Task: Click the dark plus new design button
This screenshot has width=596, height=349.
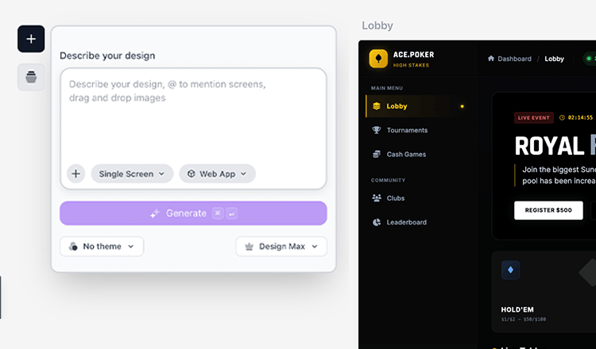Action: (31, 39)
